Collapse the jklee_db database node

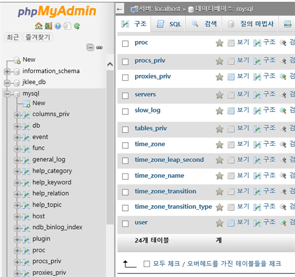tap(7, 83)
